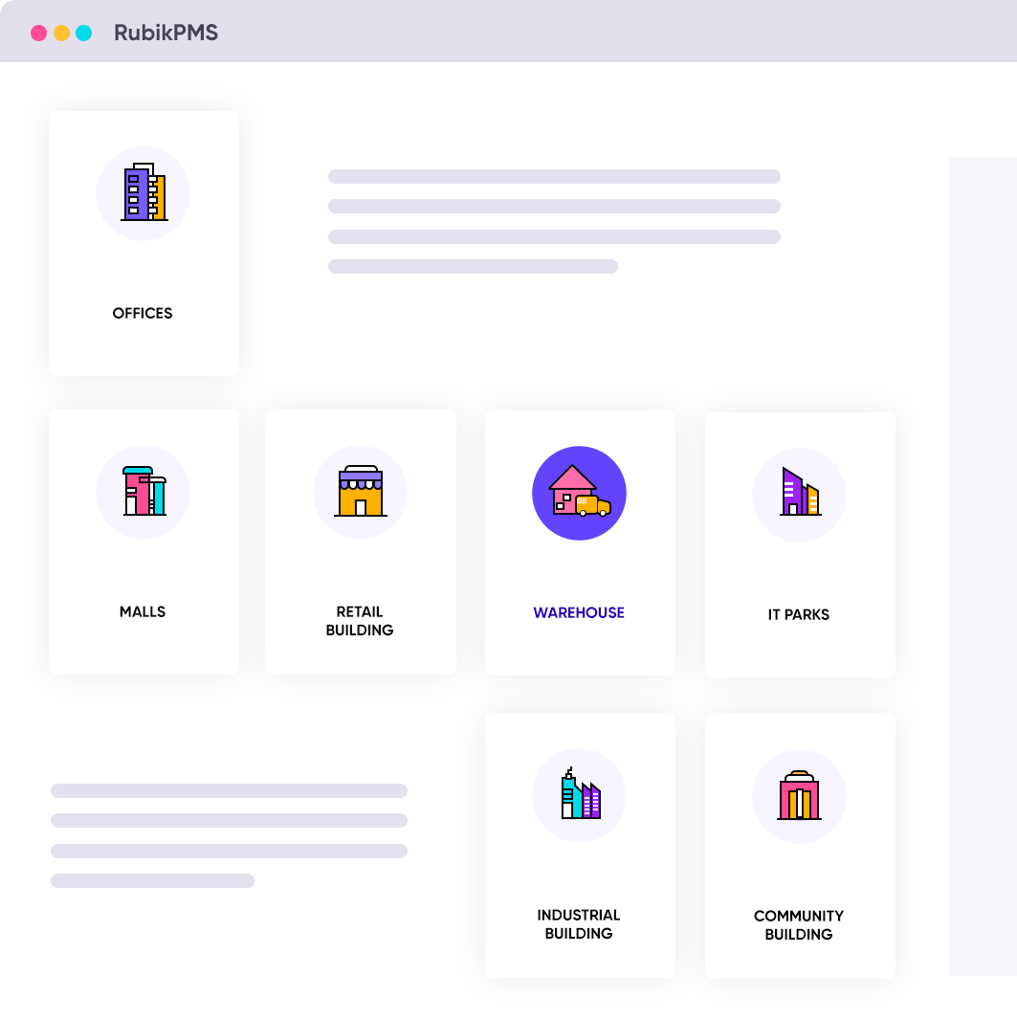
Task: Click the Offices building icon
Action: 144,193
